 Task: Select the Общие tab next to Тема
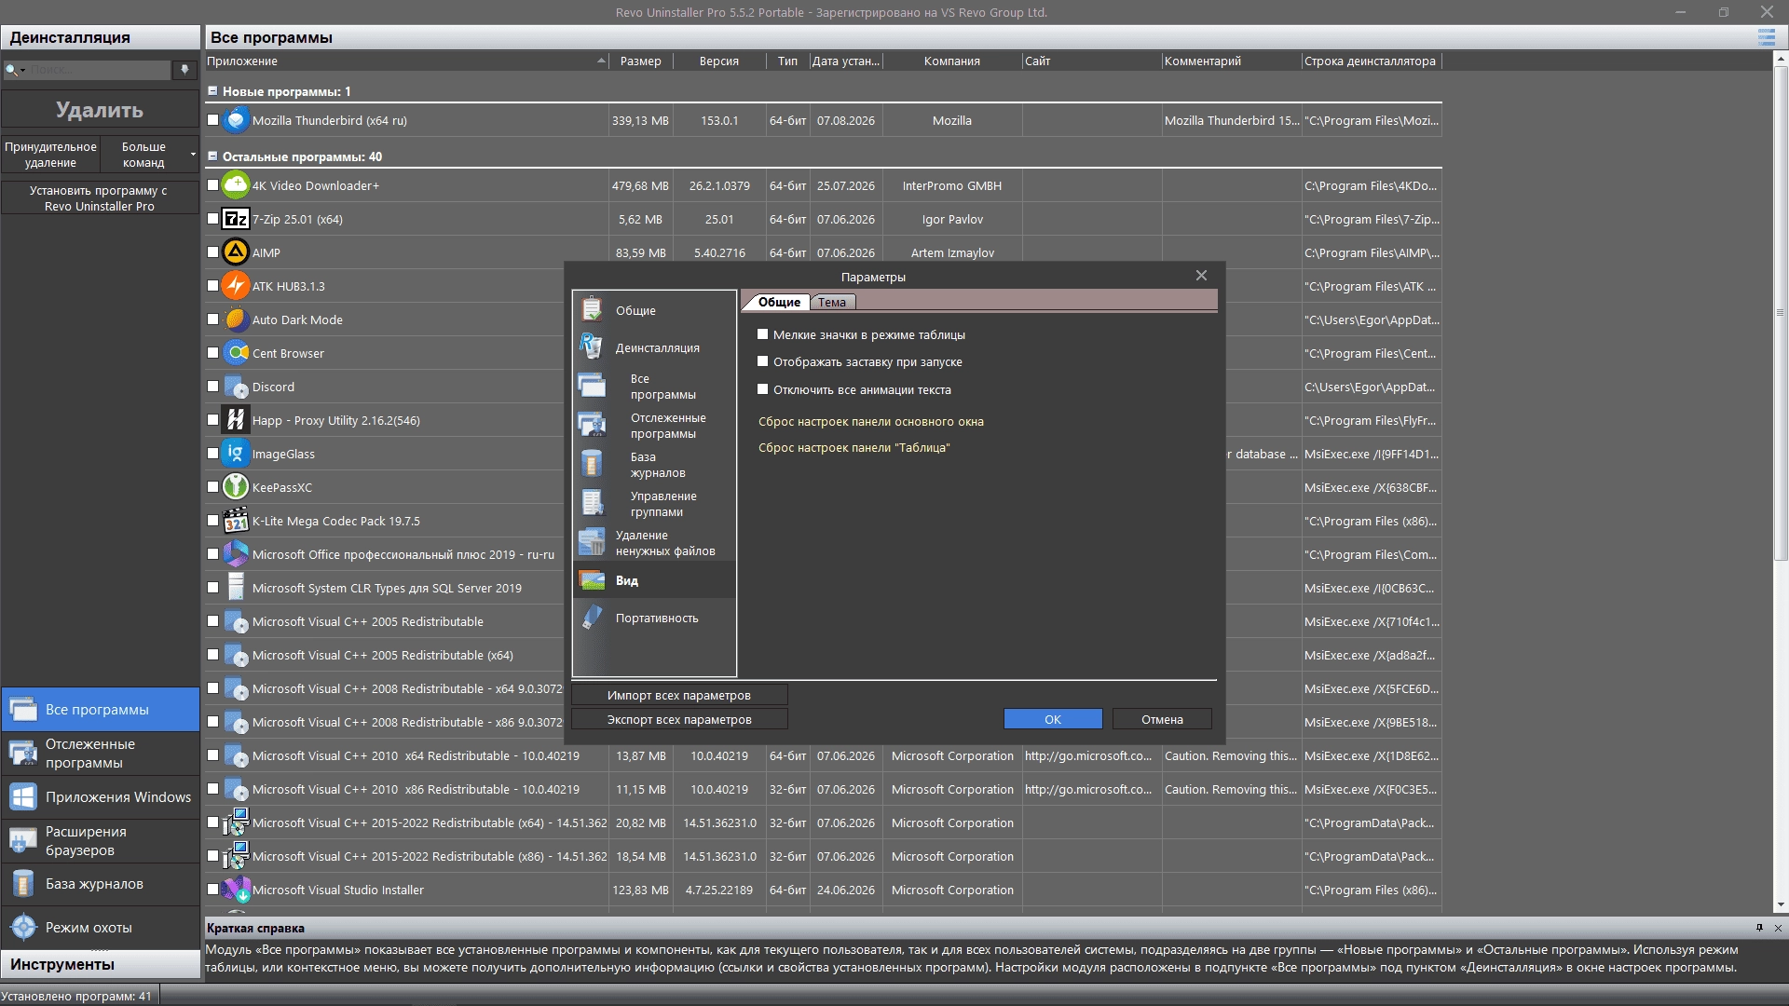click(x=779, y=302)
